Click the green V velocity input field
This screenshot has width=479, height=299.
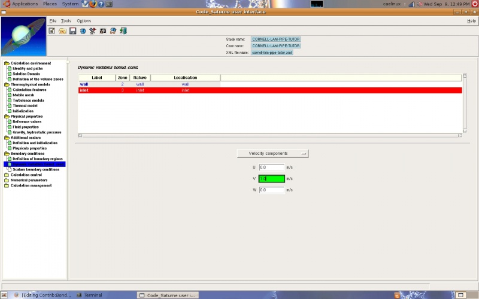point(272,178)
